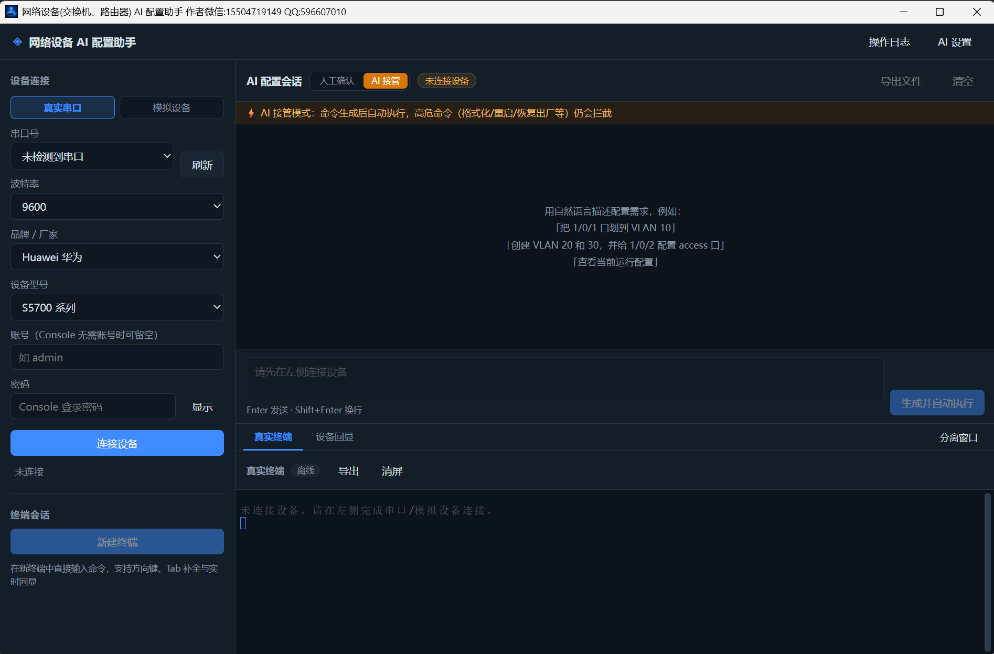Click 清空 to clear the AI session
The image size is (994, 654).
963,81
